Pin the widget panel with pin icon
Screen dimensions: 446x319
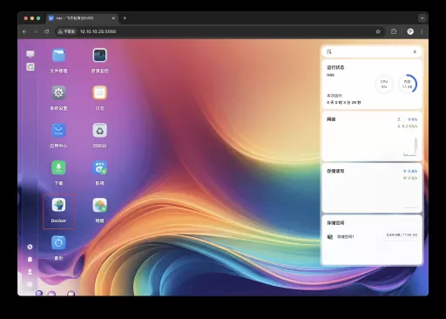pyautogui.click(x=415, y=52)
